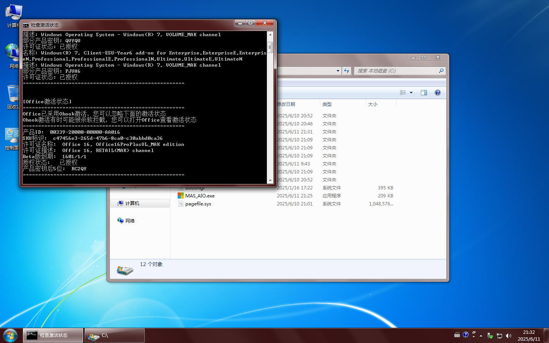Click the 搜索 本地磁盘 (C:) search field

[x=396, y=71]
